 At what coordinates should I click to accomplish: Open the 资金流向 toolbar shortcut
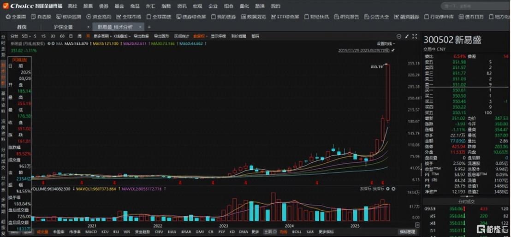tap(99, 17)
